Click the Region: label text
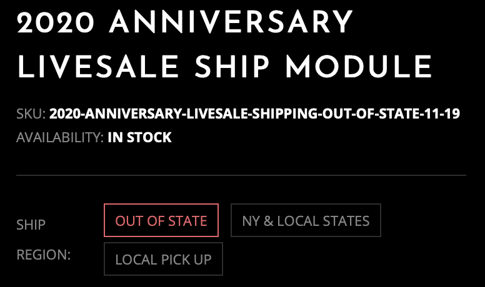 click(44, 255)
